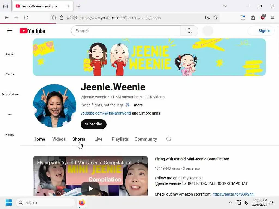Switch to the Community tab
Screen dimensions: 279x209
146,139
